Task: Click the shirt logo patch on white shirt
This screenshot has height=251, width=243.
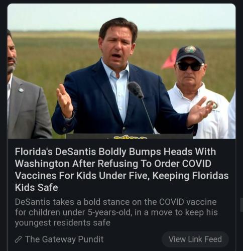Action: 212,105
